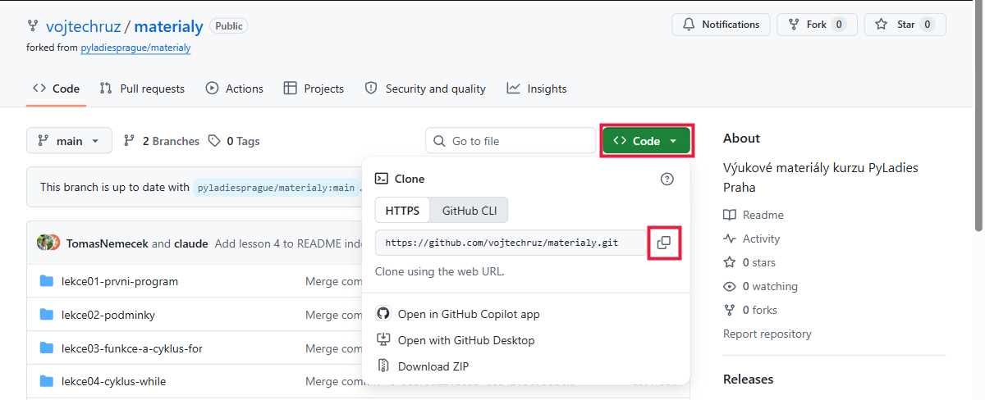985x400 pixels.
Task: Click the lekce01-prvni-program folder icon
Action: point(47,281)
